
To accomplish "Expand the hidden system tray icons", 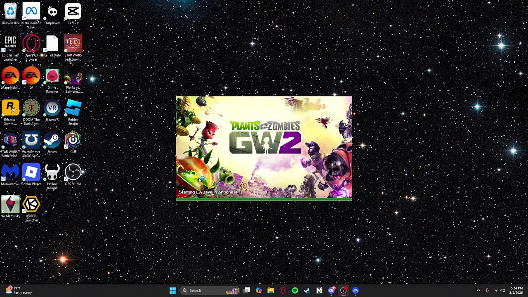I will coord(478,290).
